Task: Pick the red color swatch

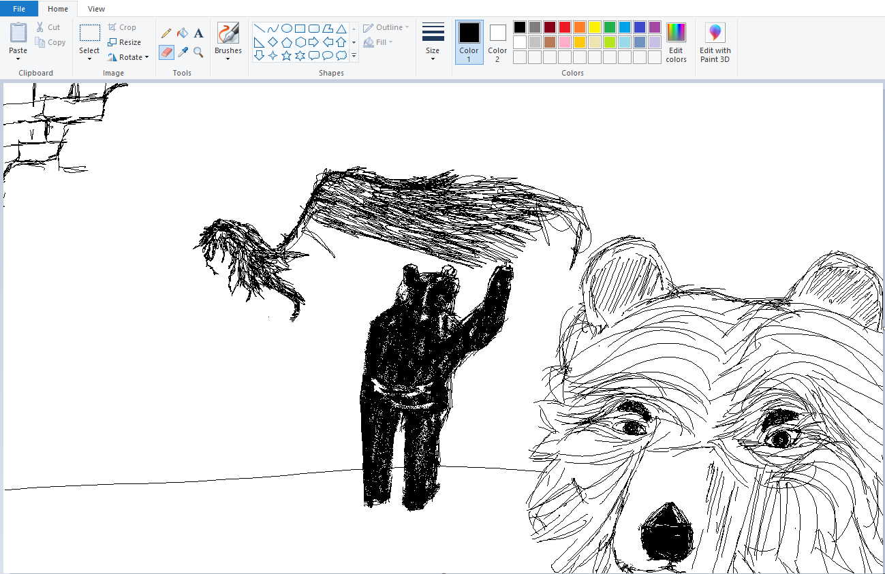Action: (565, 27)
